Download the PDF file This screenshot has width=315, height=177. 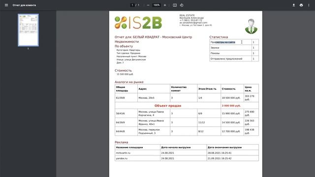294,5
